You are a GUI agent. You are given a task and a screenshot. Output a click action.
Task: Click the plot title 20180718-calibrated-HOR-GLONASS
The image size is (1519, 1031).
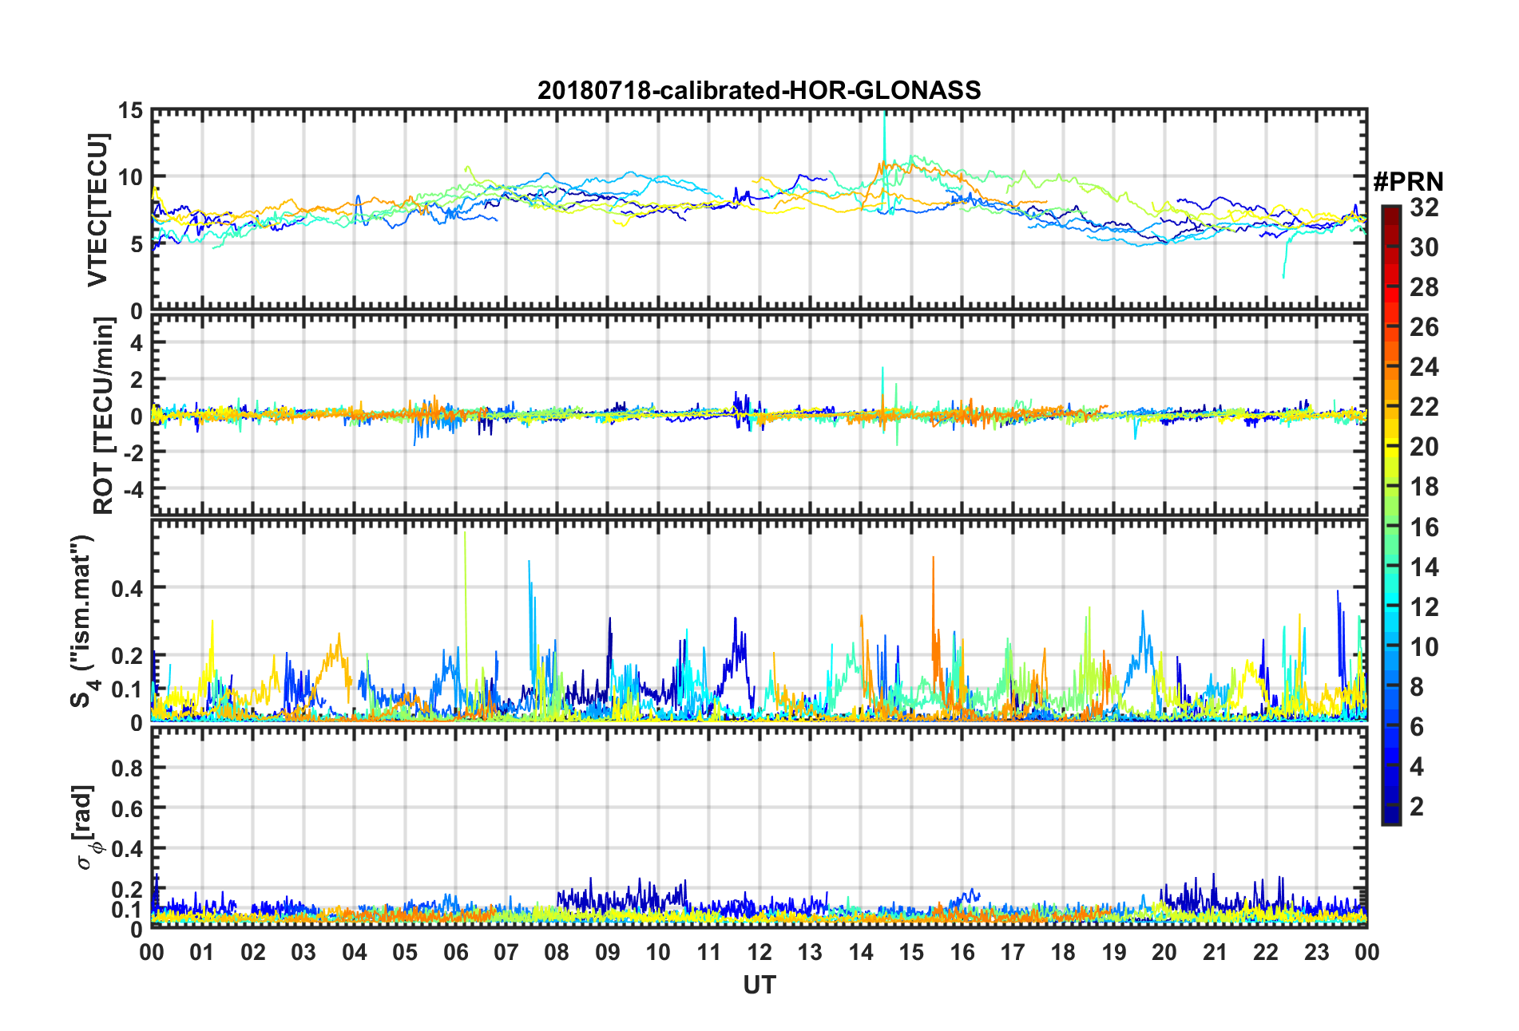coord(759,90)
